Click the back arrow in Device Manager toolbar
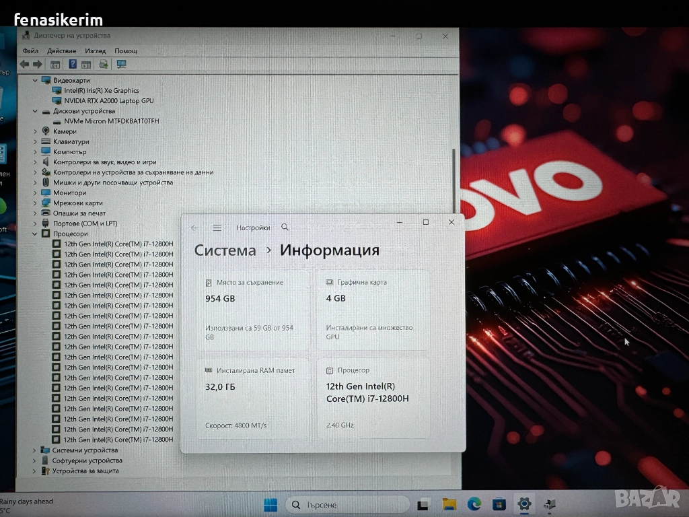This screenshot has width=689, height=517. (24, 65)
